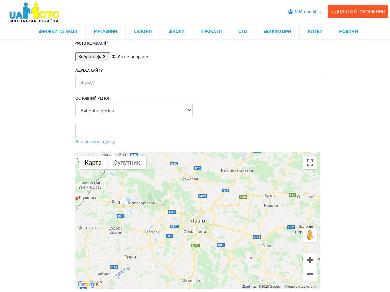Screen dimensions: 390x292
Task: Click the Сокільники label on map
Action: [195, 232]
